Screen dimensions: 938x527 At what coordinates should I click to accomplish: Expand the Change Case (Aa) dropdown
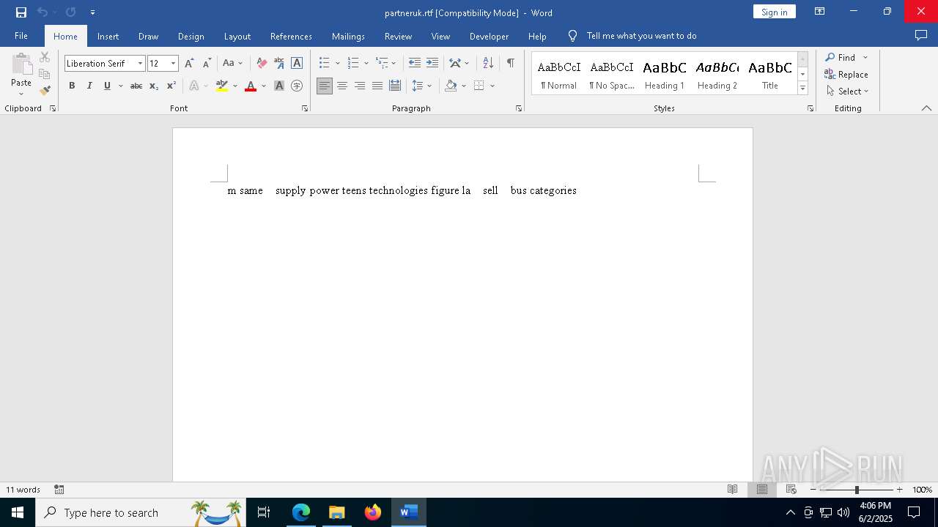coord(240,64)
